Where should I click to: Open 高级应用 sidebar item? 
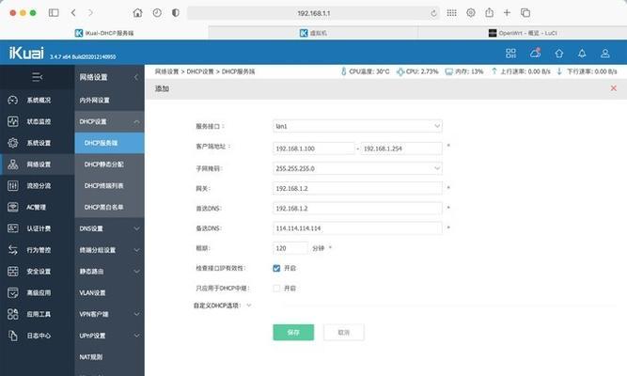point(37,292)
